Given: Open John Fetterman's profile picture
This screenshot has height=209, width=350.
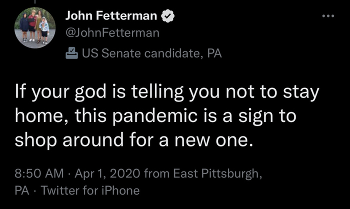Looking at the screenshot, I should pos(34,28).
